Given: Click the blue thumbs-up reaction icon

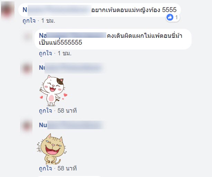Looking at the screenshot, I should 170,17.
